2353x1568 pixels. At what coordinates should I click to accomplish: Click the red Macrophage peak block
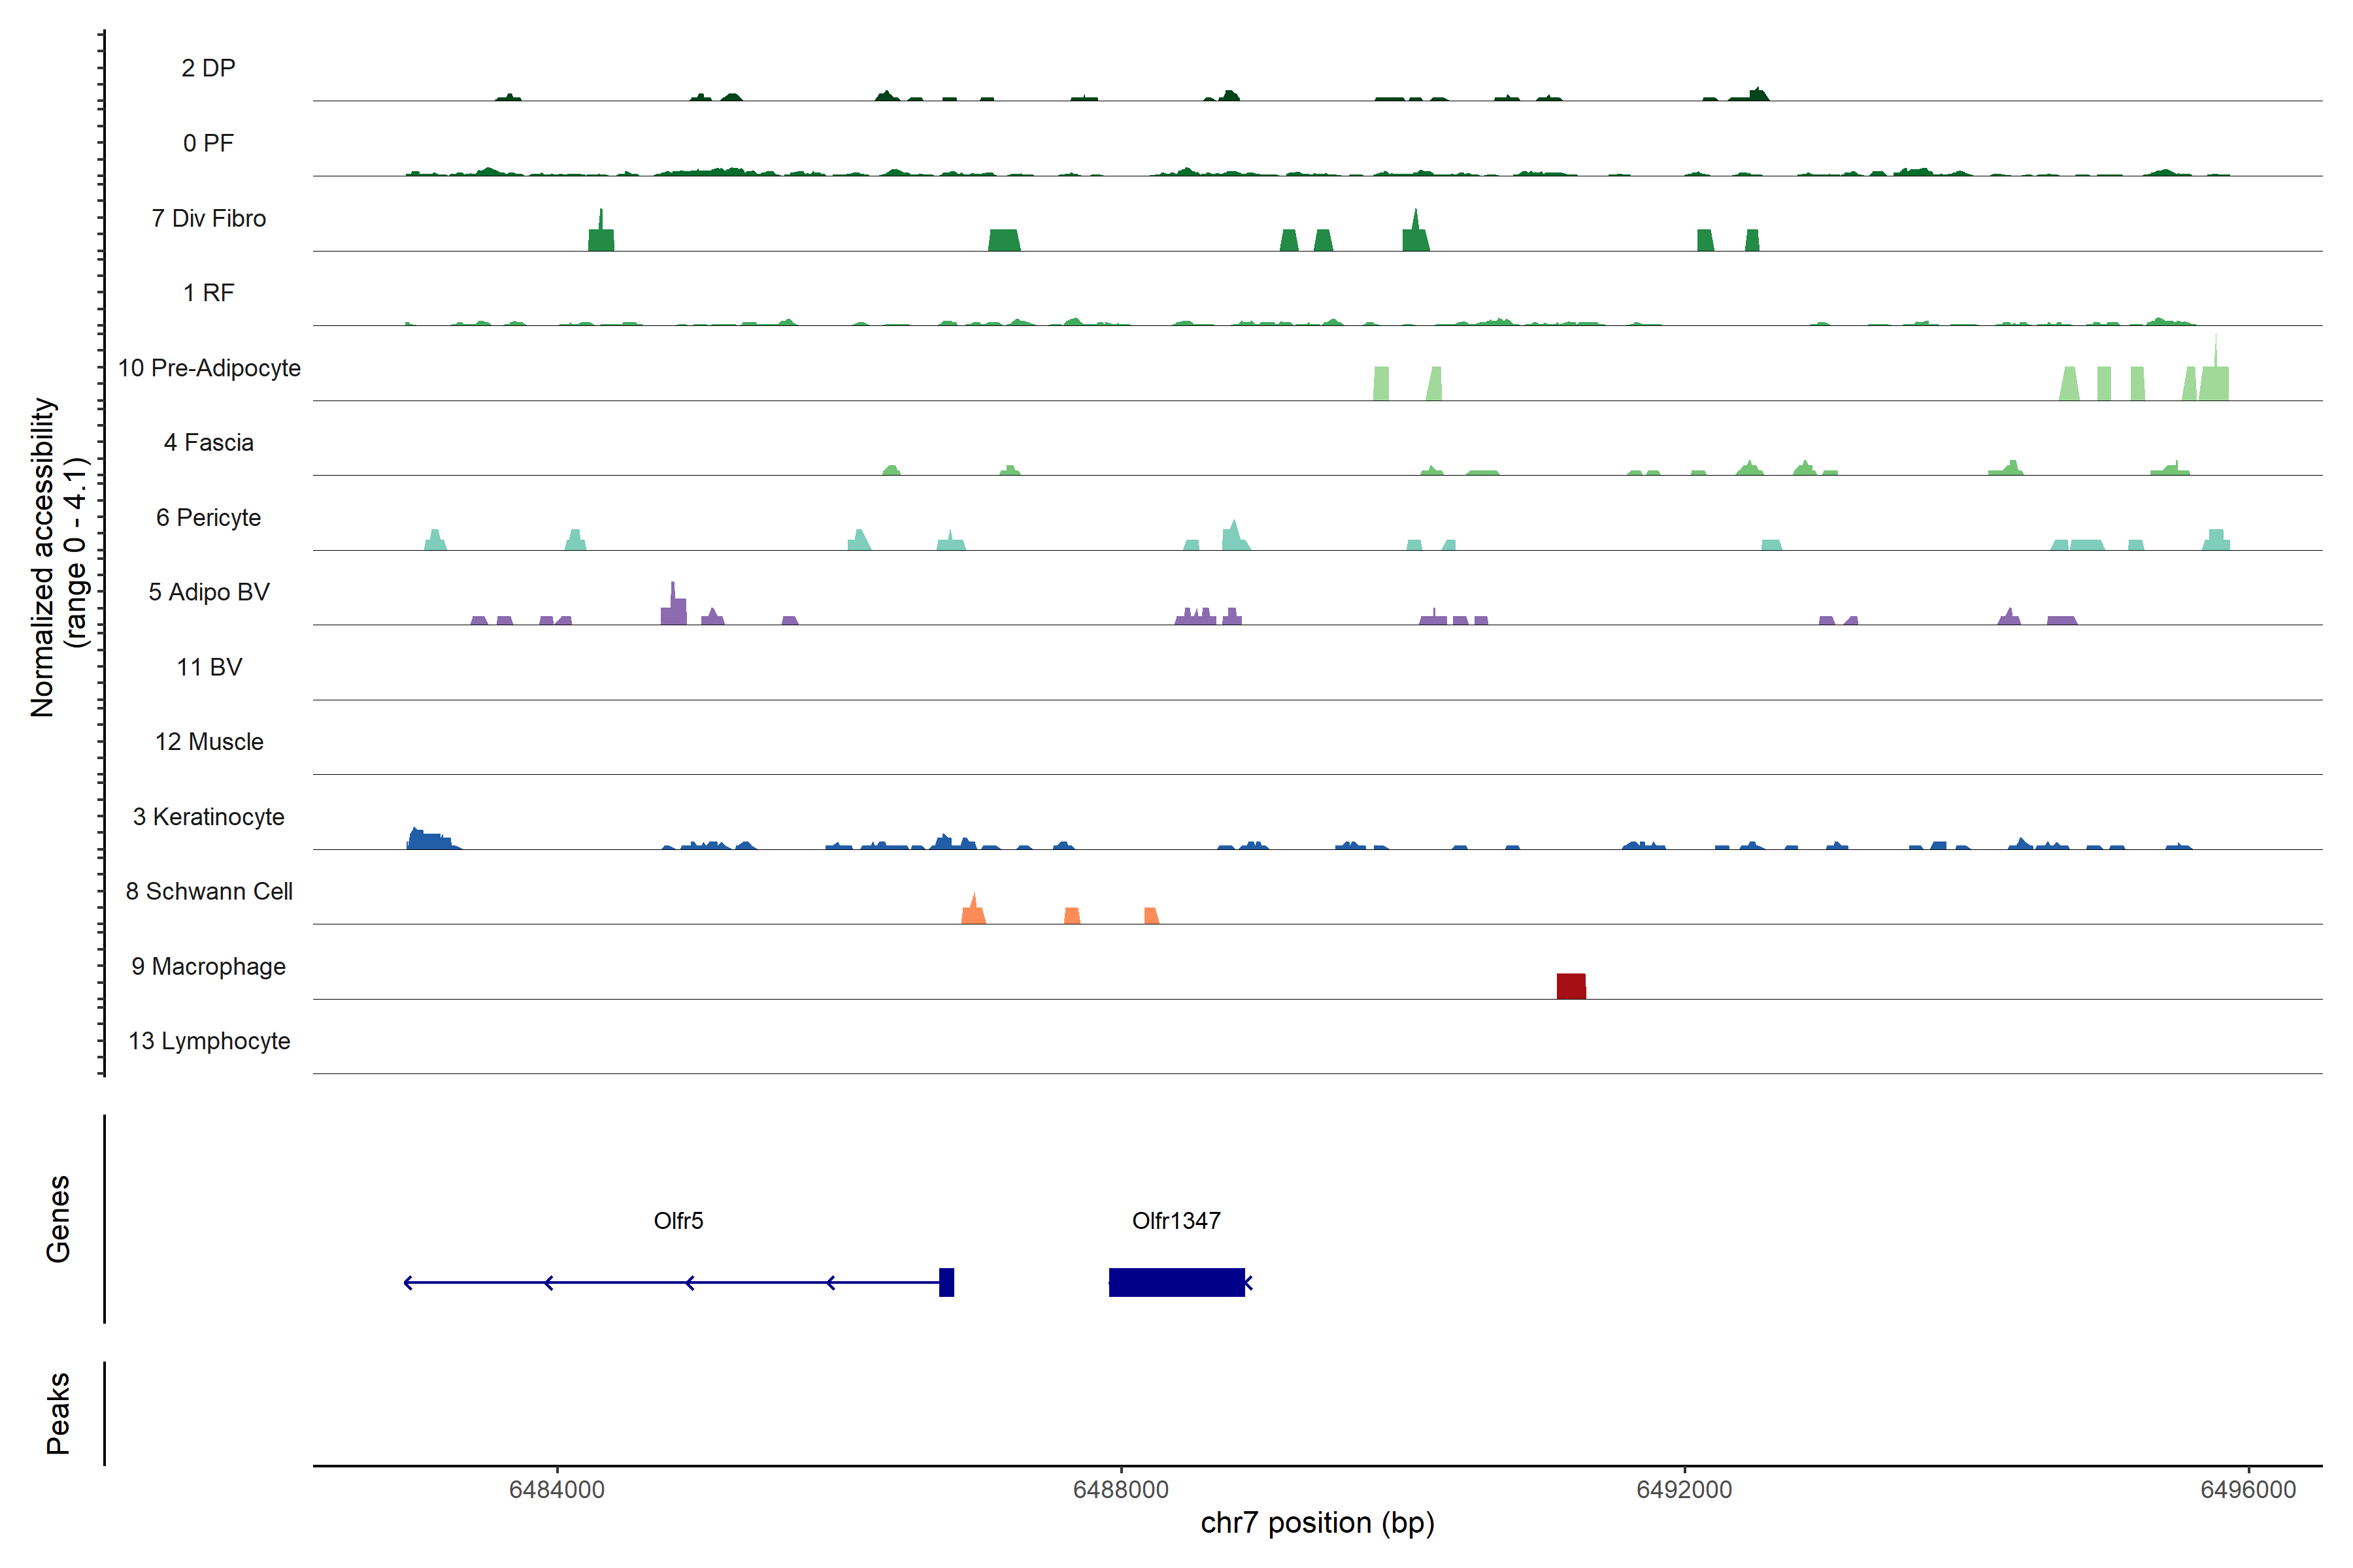[1571, 986]
